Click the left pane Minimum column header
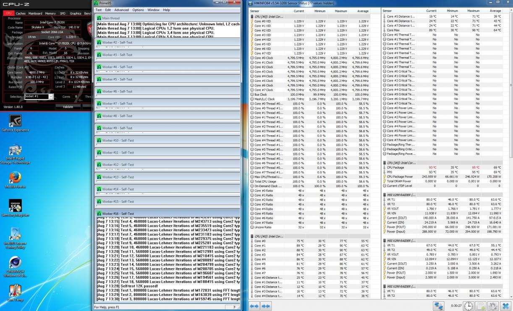The width and height of the screenshot is (513, 311). coord(319,11)
